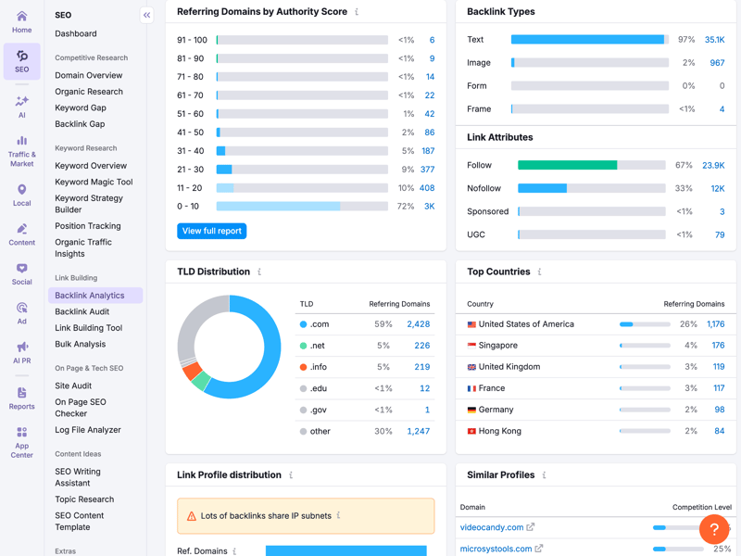
Task: Open external link icon next to videocandy.com
Action: [531, 527]
